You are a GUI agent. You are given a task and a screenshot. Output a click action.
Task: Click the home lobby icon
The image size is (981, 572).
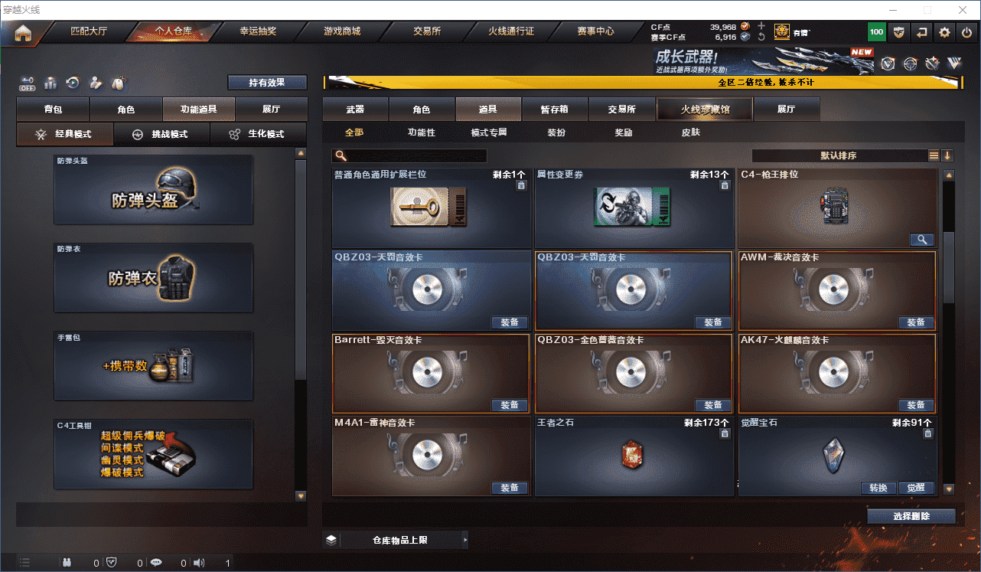(x=24, y=33)
